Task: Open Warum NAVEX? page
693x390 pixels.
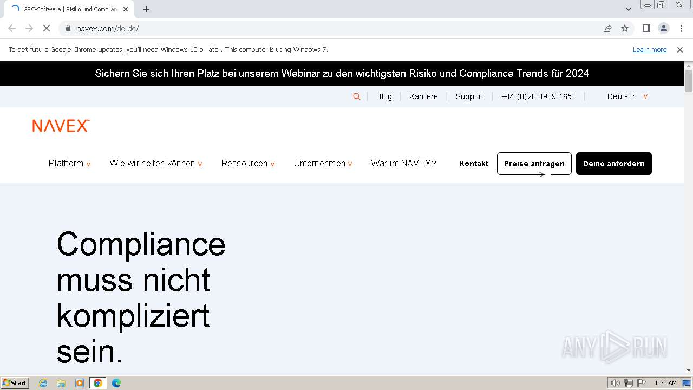Action: (x=403, y=164)
